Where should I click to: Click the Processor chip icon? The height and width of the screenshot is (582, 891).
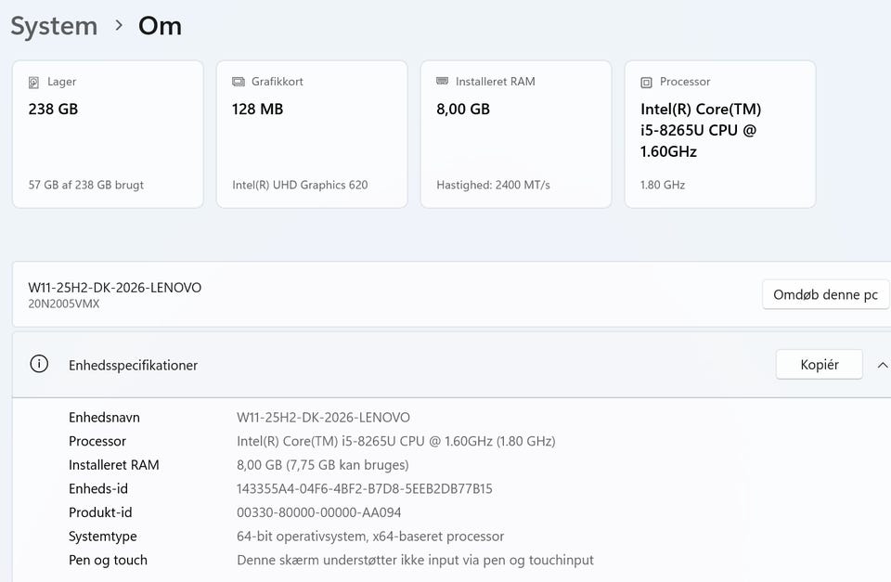click(x=647, y=82)
